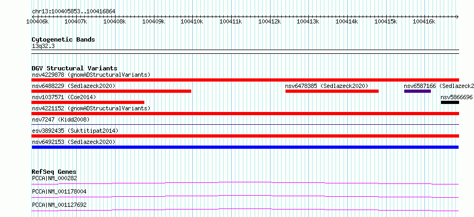This screenshot has height=217, width=474.
Task: Click the RefSeq Genes track title
Action: (x=54, y=172)
